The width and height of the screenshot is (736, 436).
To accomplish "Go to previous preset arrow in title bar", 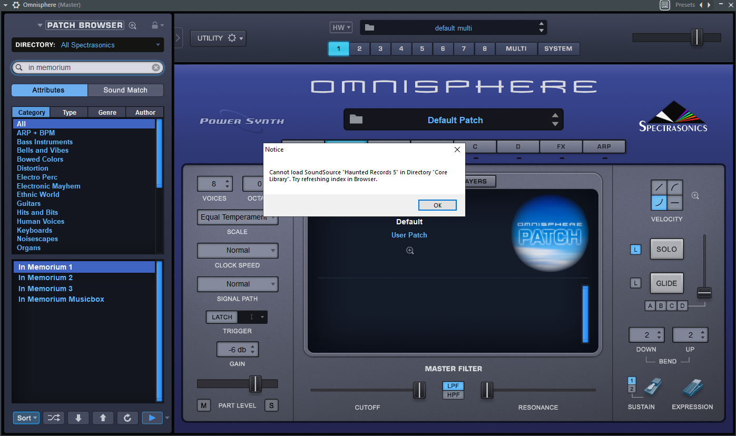I will tap(701, 5).
